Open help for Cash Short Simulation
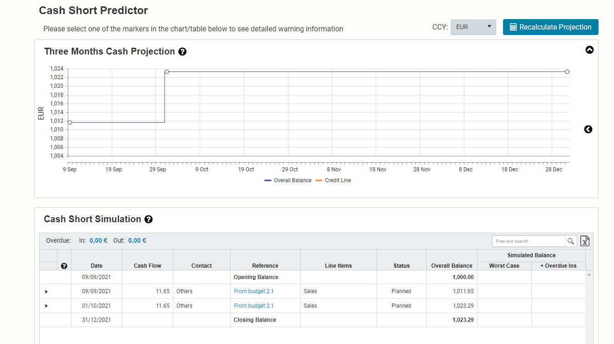The image size is (614, 344). tap(148, 219)
